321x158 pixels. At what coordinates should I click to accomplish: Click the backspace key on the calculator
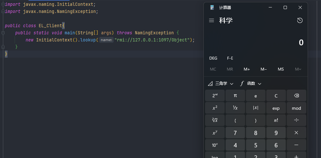(x=296, y=96)
